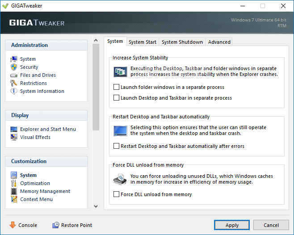Open Files and Drives section
The image size is (294, 235).
point(38,75)
